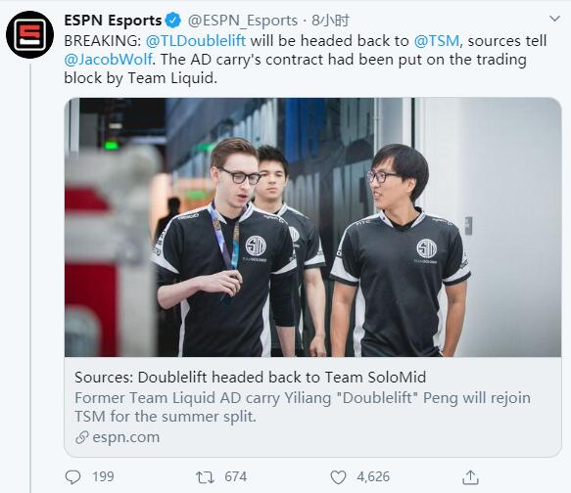571x493 pixels.
Task: Retweet using the retweet arrows icon
Action: (205, 477)
